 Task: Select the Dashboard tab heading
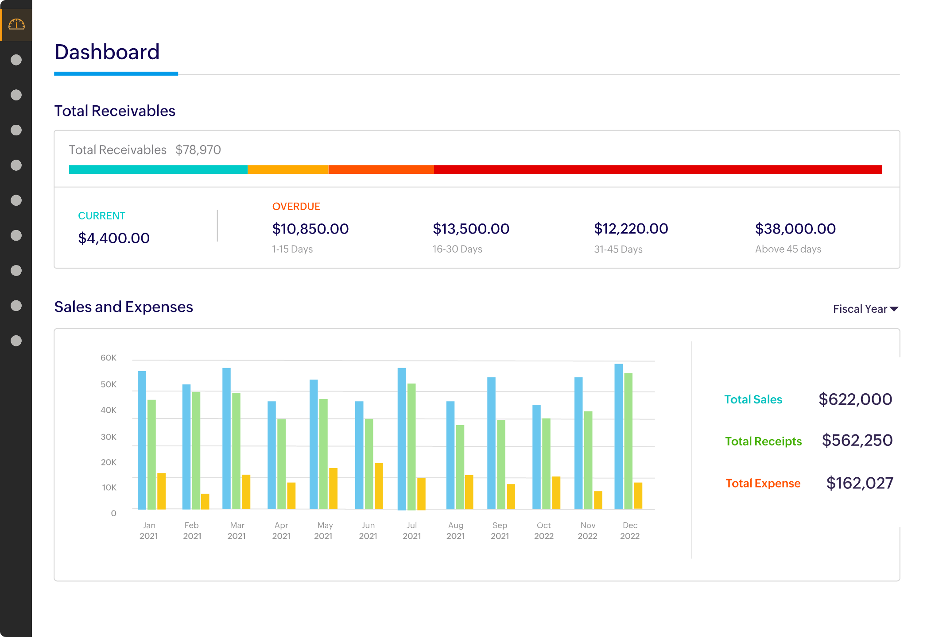[107, 52]
